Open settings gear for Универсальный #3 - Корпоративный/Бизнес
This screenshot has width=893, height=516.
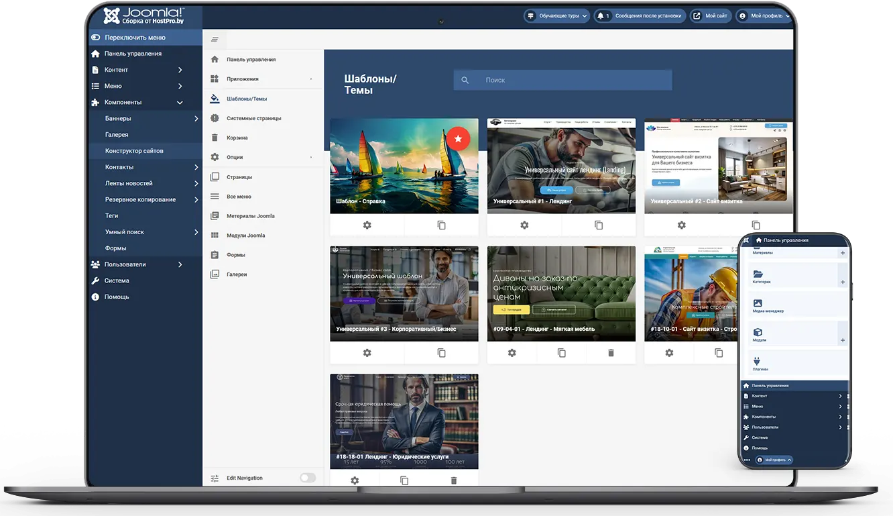(367, 353)
